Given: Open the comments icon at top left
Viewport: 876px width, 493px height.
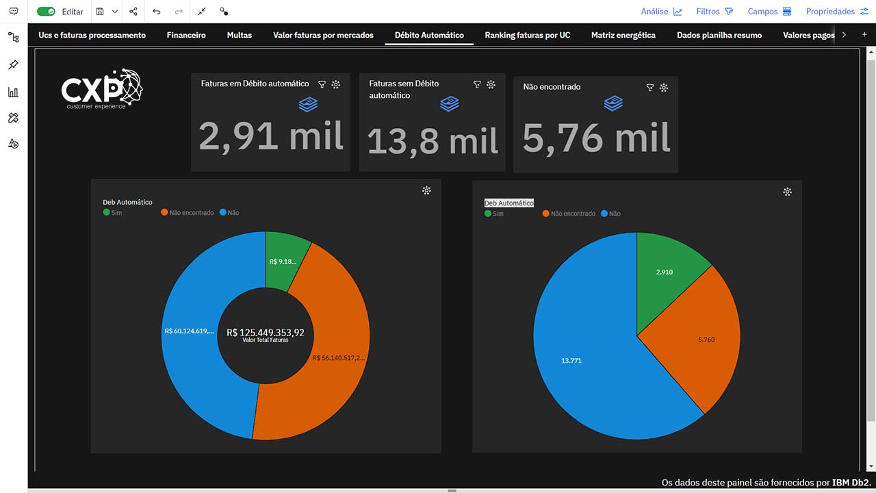Looking at the screenshot, I should click(x=14, y=12).
